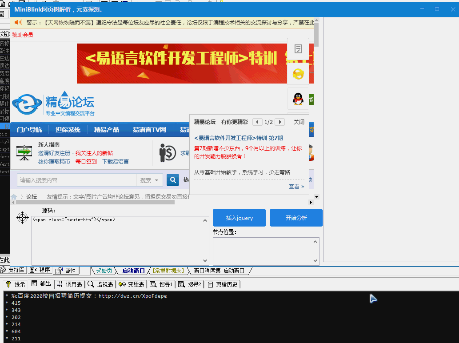
Task: Click the speaker icon beside the warning notice
Action: 19,22
